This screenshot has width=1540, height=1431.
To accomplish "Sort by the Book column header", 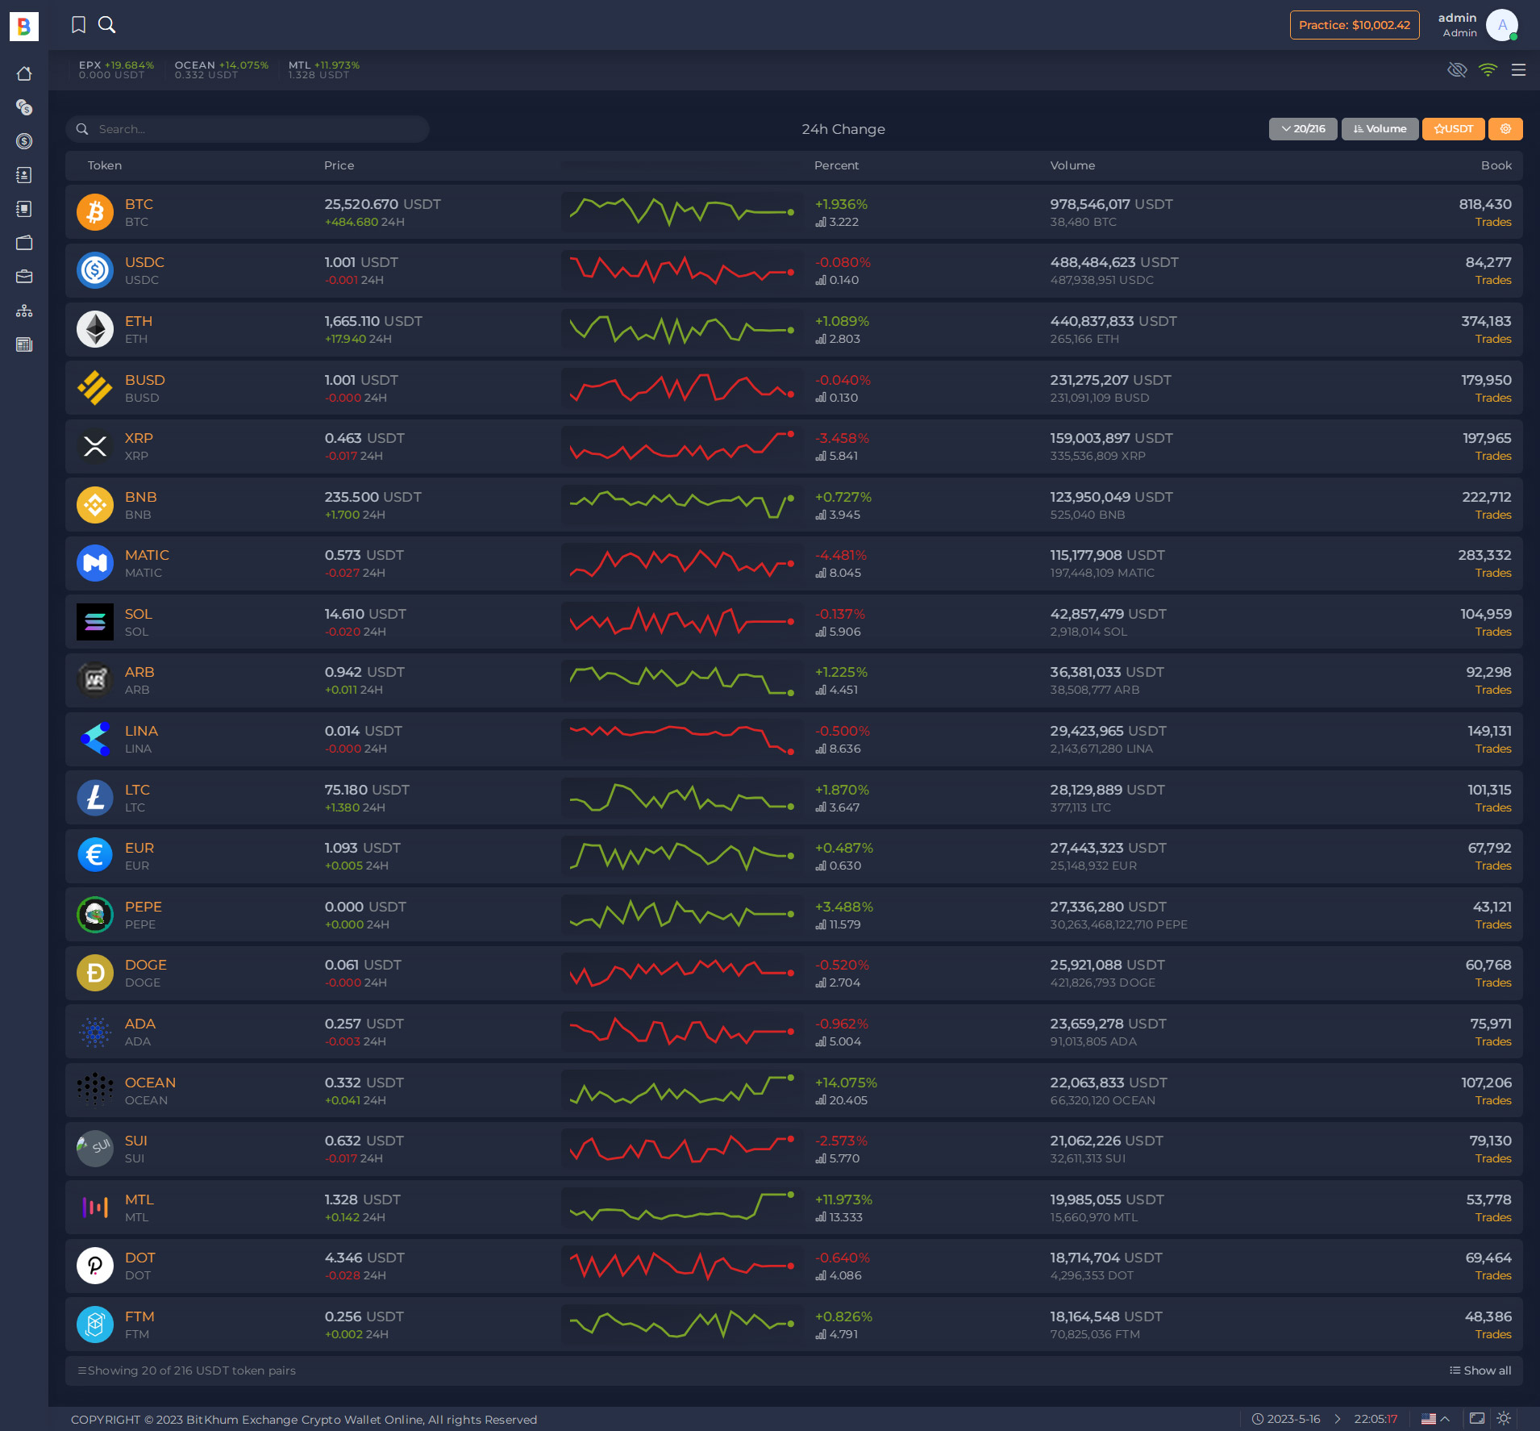I will 1496,165.
